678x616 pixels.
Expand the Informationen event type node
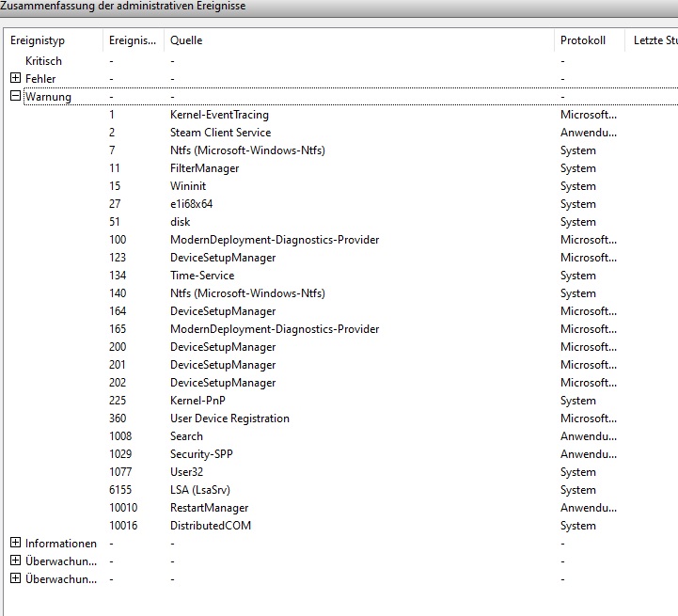pos(15,543)
